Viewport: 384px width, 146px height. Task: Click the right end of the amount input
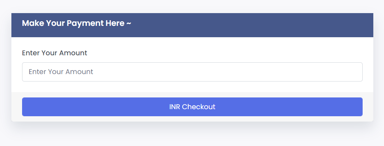[355, 72]
